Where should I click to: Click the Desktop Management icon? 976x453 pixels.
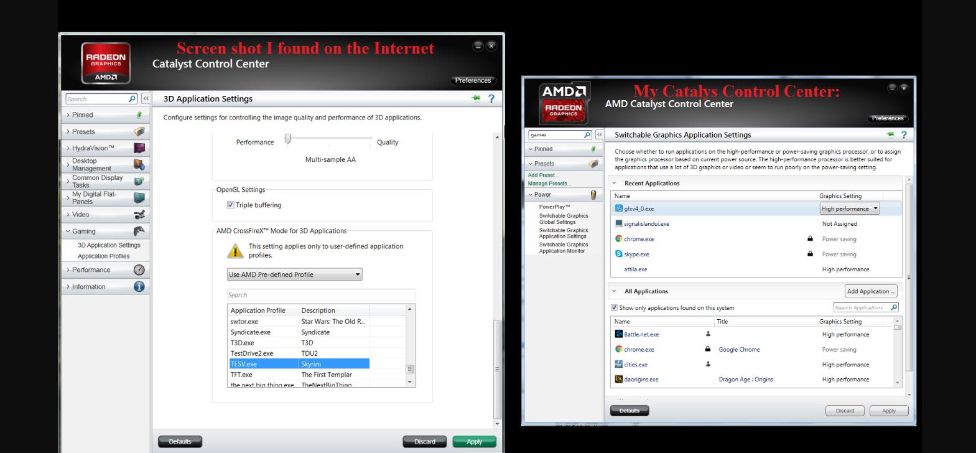pos(139,165)
